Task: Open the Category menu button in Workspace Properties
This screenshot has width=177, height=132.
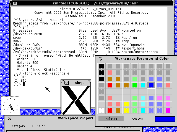Action: click(x=33, y=126)
